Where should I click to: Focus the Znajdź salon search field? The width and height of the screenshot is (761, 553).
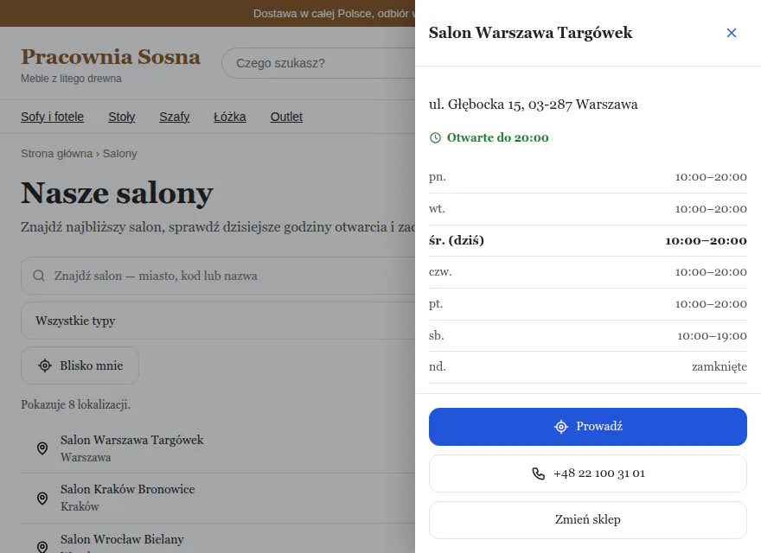tap(218, 276)
